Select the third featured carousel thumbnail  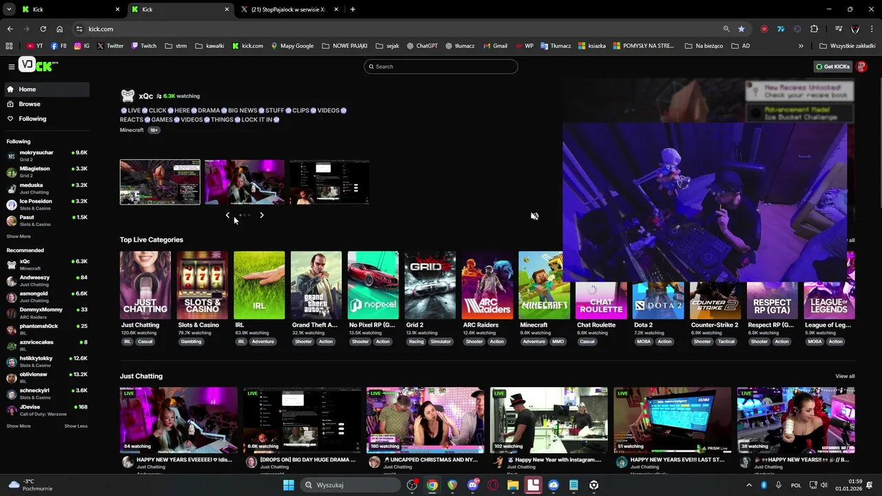[x=329, y=183]
